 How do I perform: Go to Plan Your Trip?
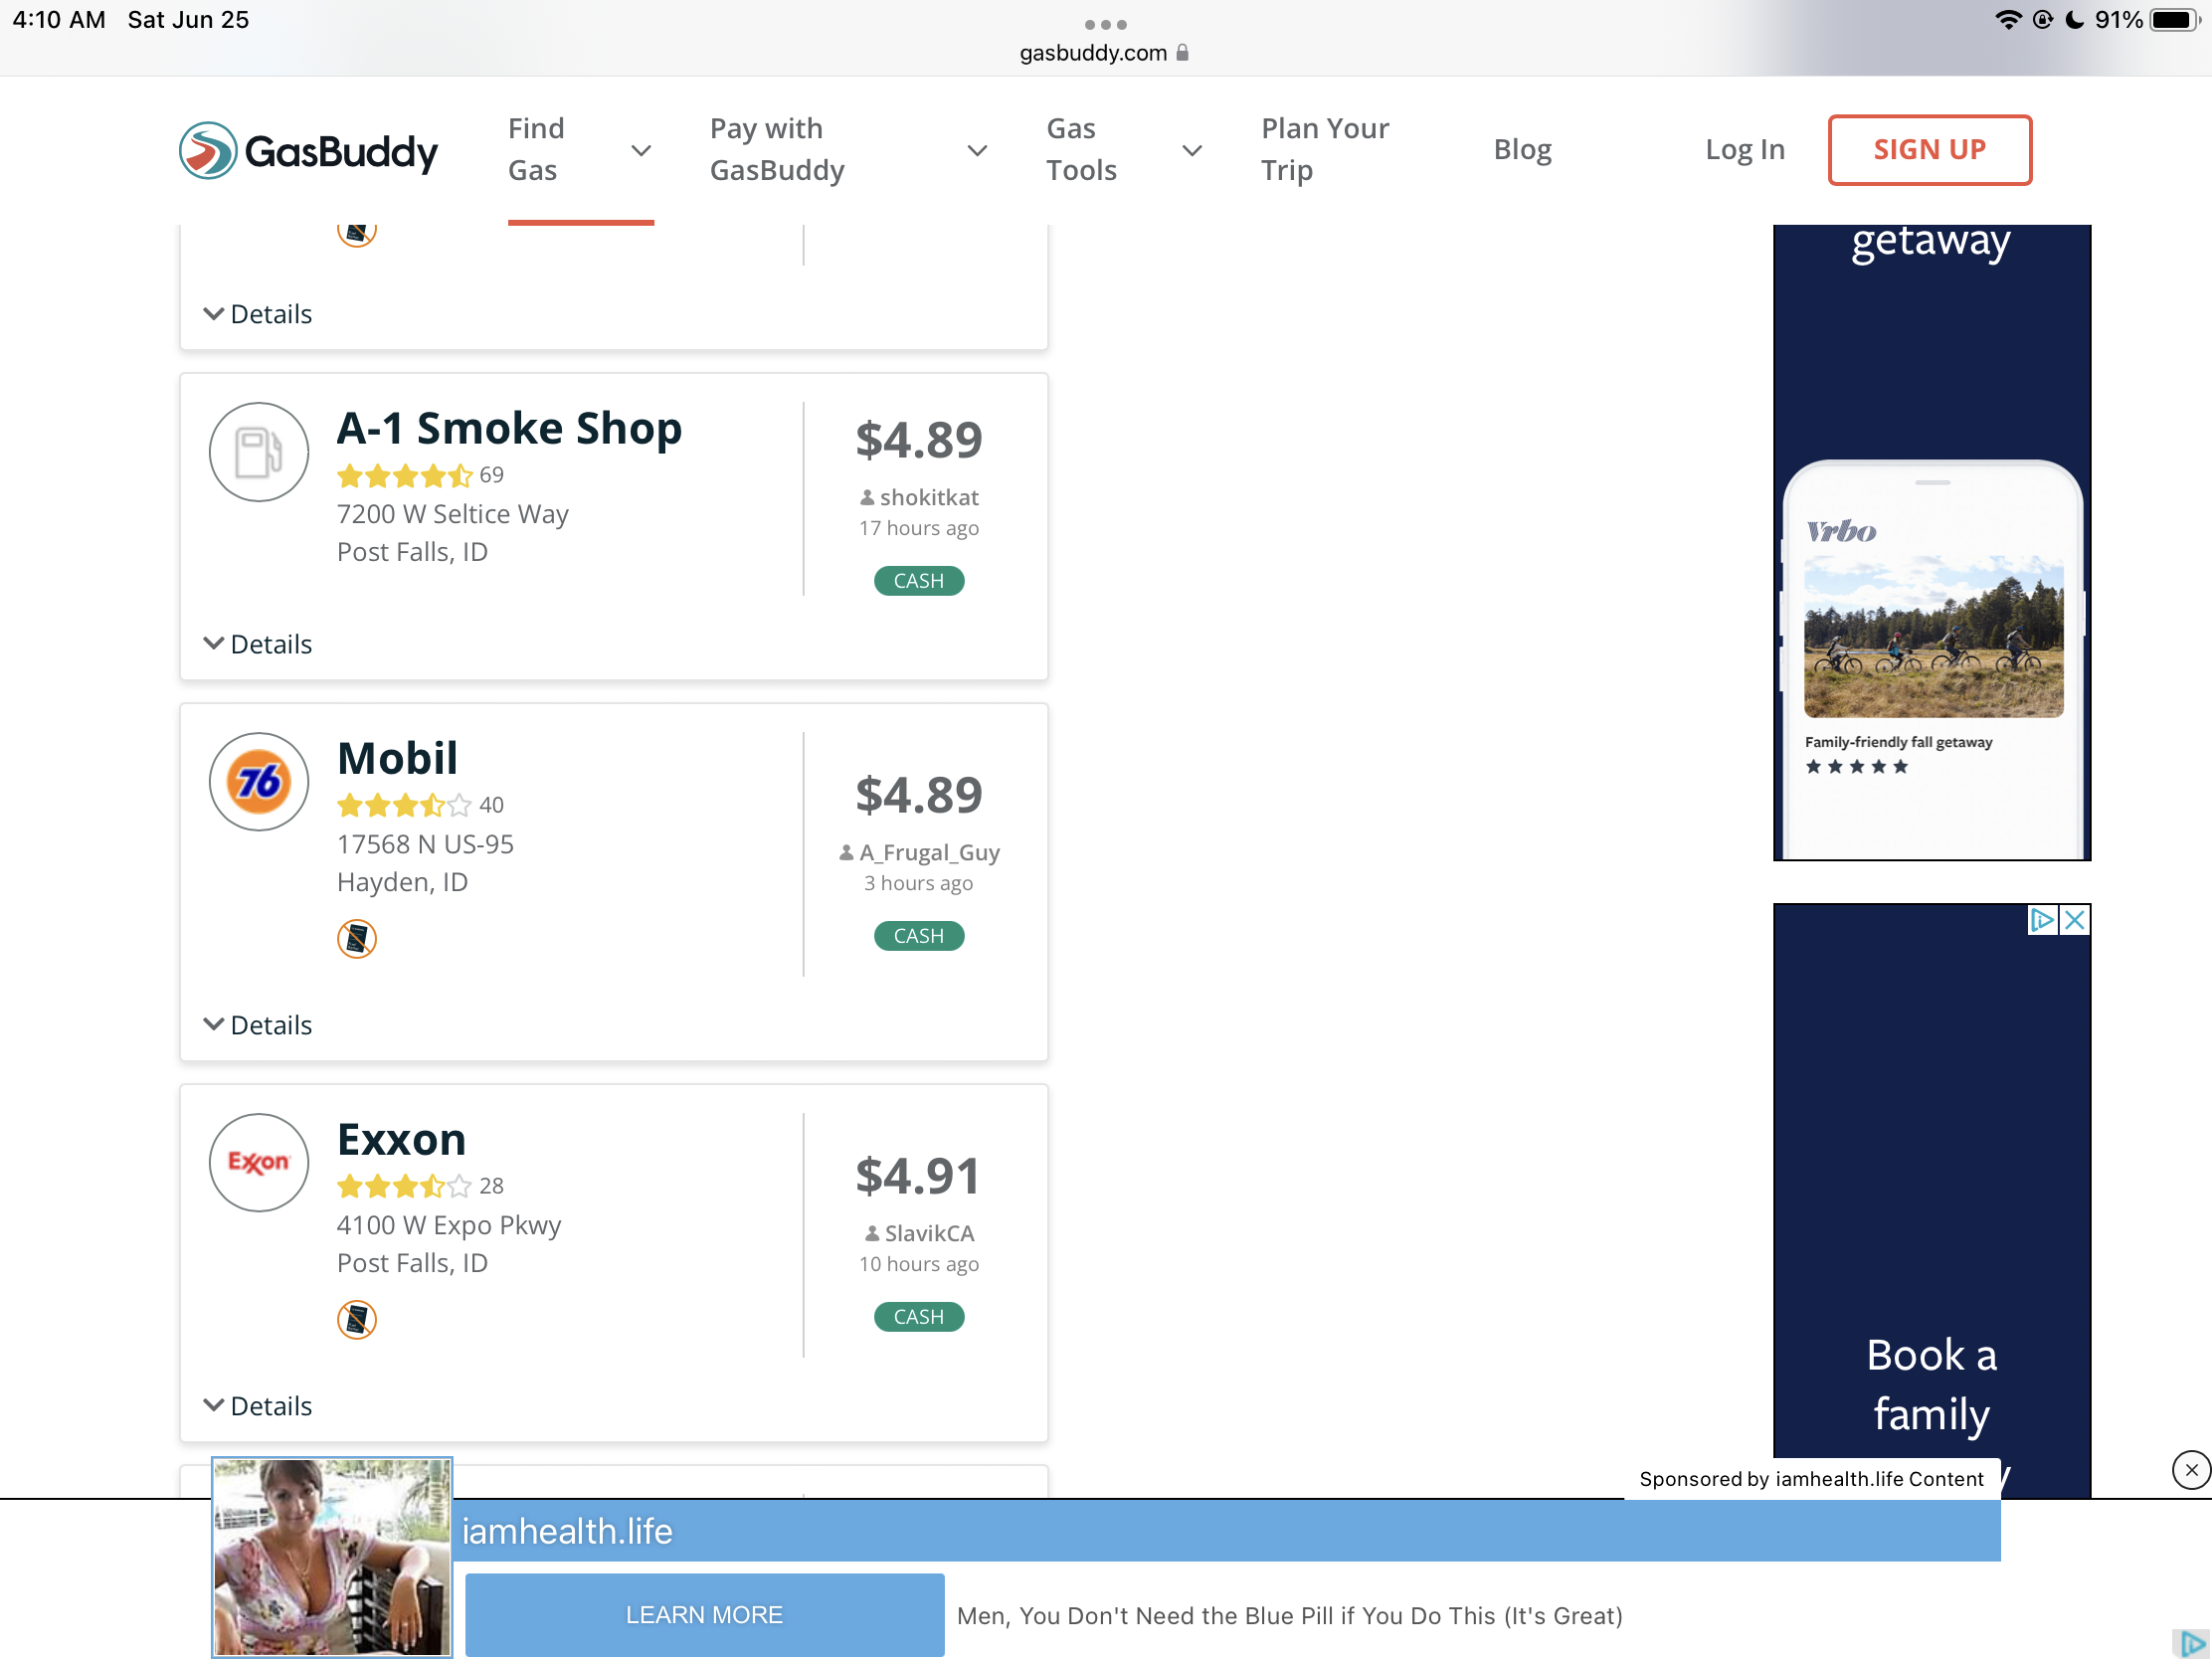click(x=1324, y=150)
